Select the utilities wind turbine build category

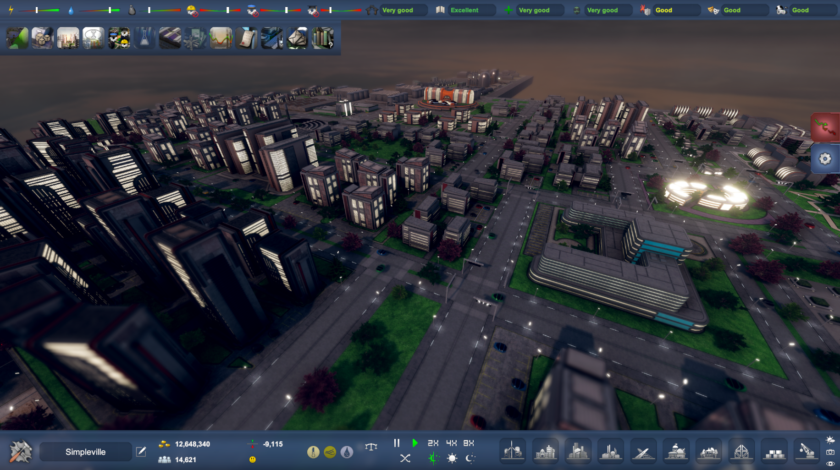[x=513, y=451]
